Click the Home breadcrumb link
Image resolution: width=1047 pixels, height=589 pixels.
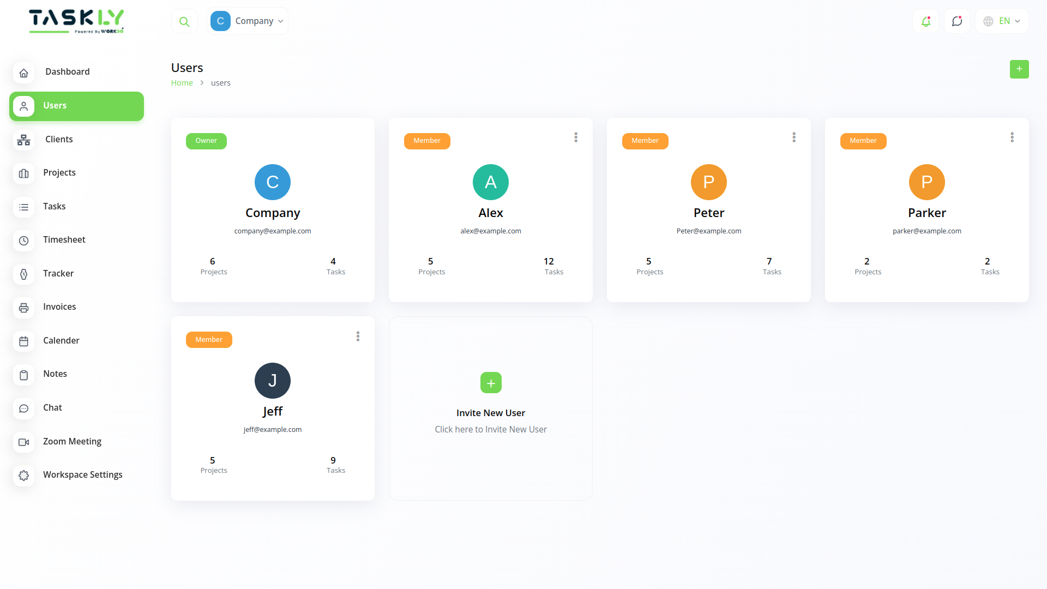point(182,82)
